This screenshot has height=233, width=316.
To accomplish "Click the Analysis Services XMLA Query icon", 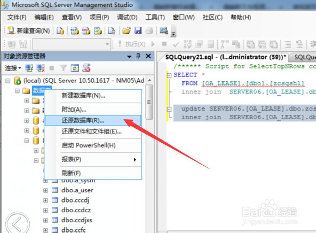I will click(98, 30).
